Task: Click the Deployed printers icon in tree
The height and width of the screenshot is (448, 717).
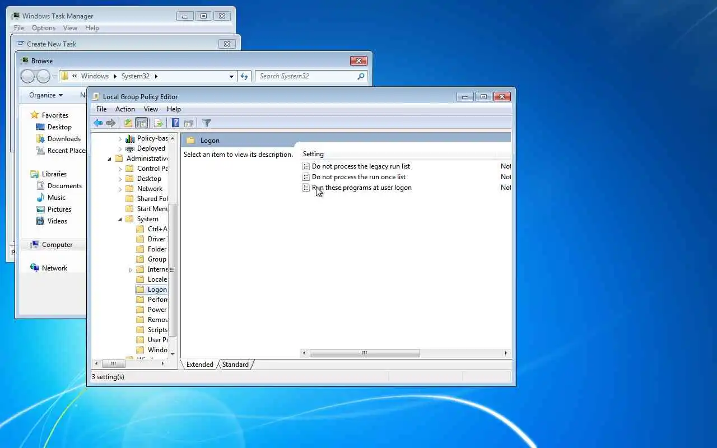Action: tap(130, 148)
